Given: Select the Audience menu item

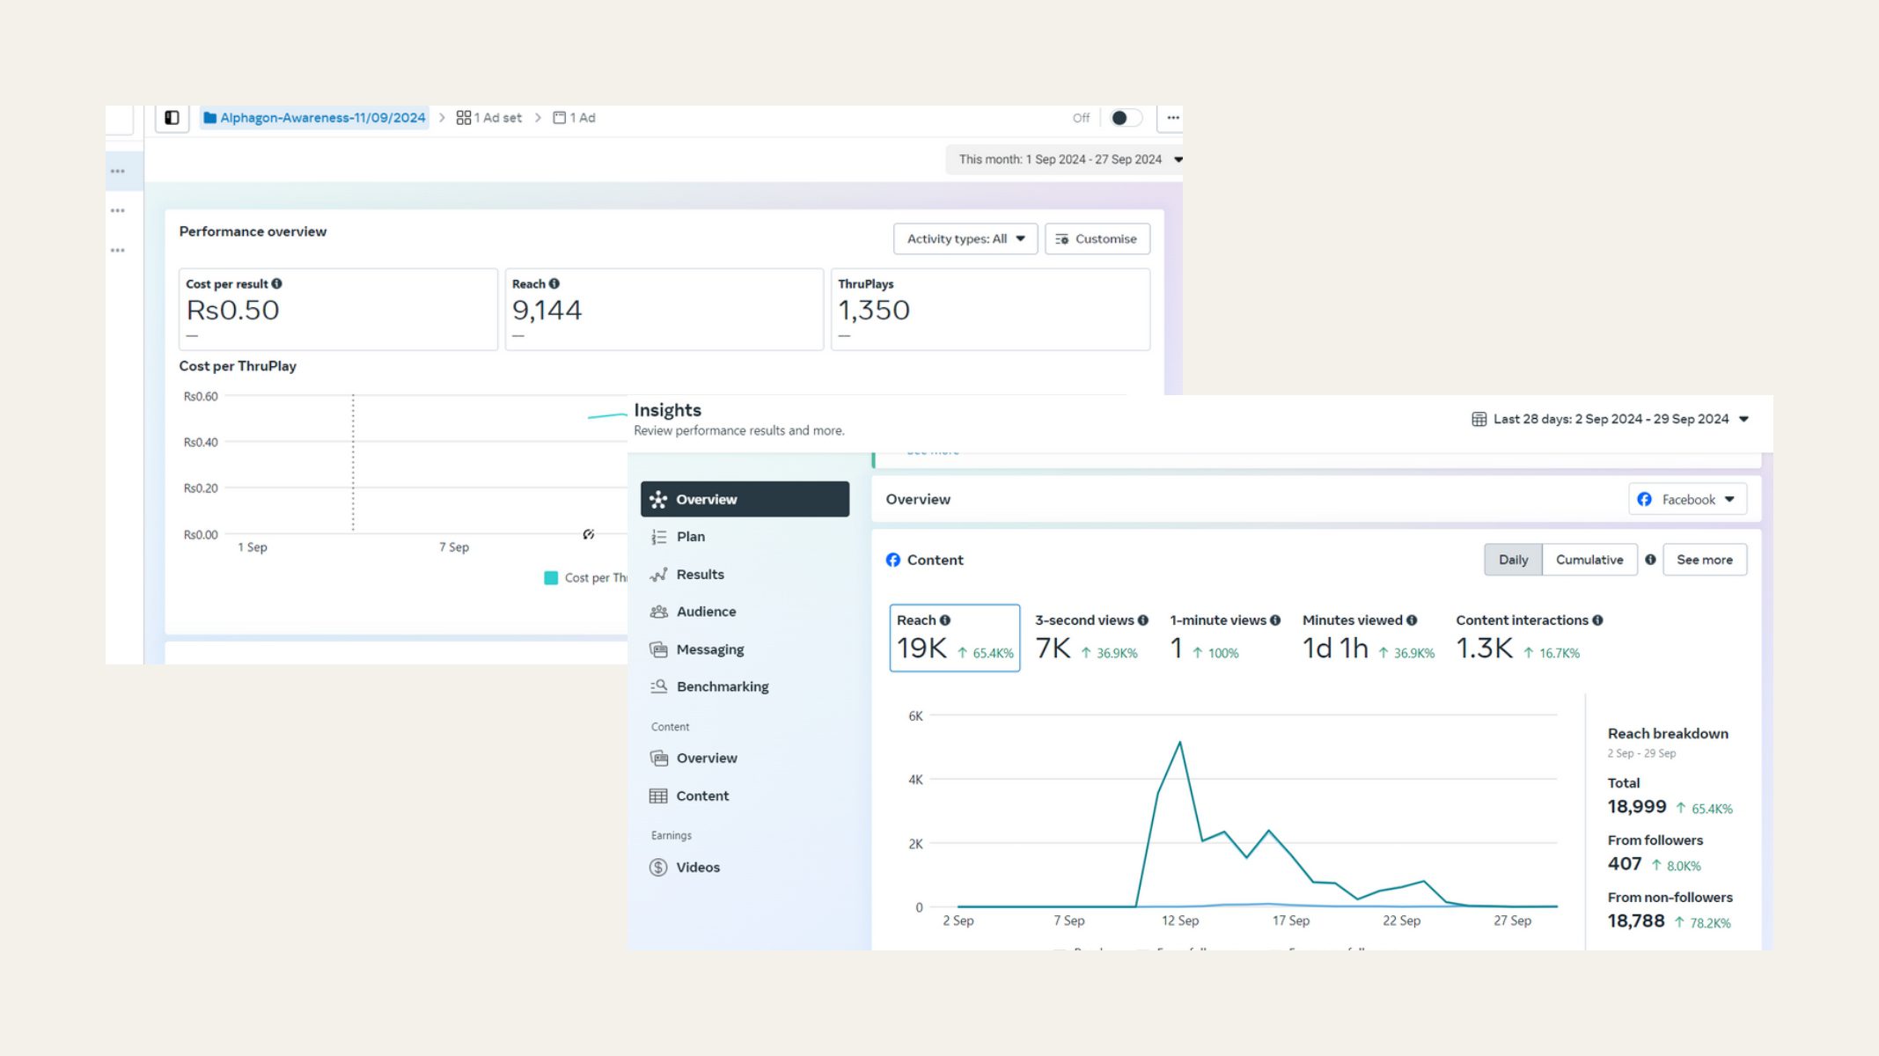Looking at the screenshot, I should tap(706, 612).
